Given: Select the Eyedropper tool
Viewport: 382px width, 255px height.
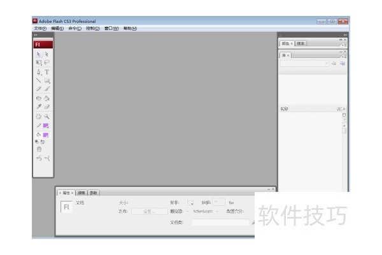Looking at the screenshot, I should (38, 106).
